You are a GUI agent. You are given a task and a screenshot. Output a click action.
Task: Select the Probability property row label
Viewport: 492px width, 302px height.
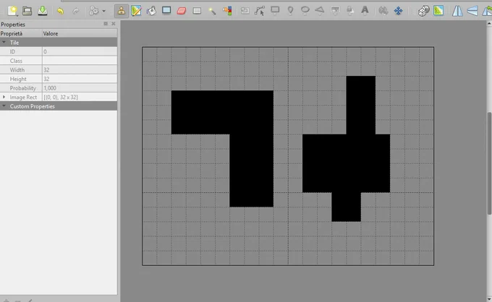point(23,88)
